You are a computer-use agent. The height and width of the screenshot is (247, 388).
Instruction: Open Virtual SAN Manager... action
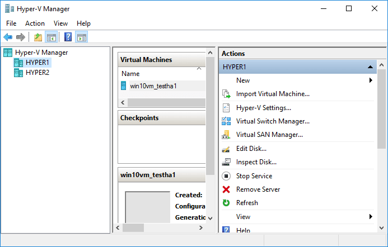coord(269,135)
